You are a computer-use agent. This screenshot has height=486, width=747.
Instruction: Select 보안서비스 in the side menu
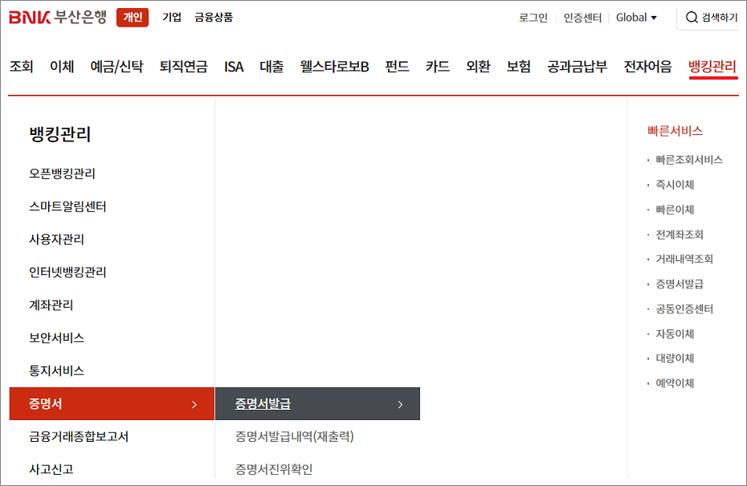point(57,338)
